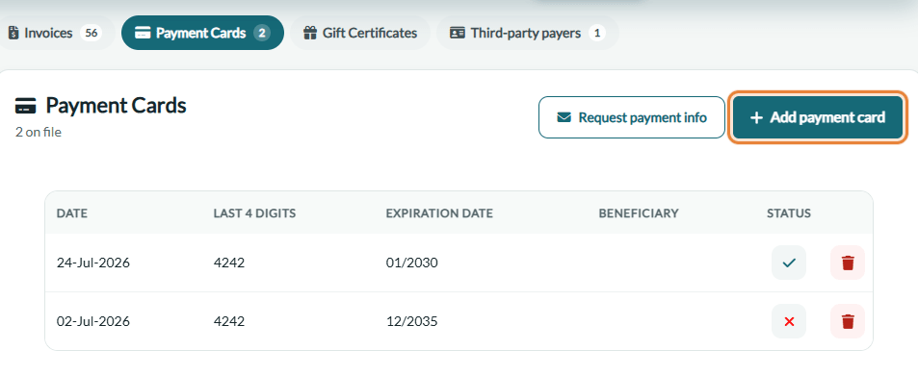Click the DATE column header
This screenshot has width=918, height=376.
click(x=72, y=213)
